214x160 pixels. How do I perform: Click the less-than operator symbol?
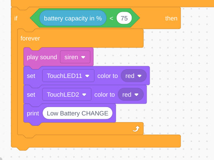[x=111, y=18]
